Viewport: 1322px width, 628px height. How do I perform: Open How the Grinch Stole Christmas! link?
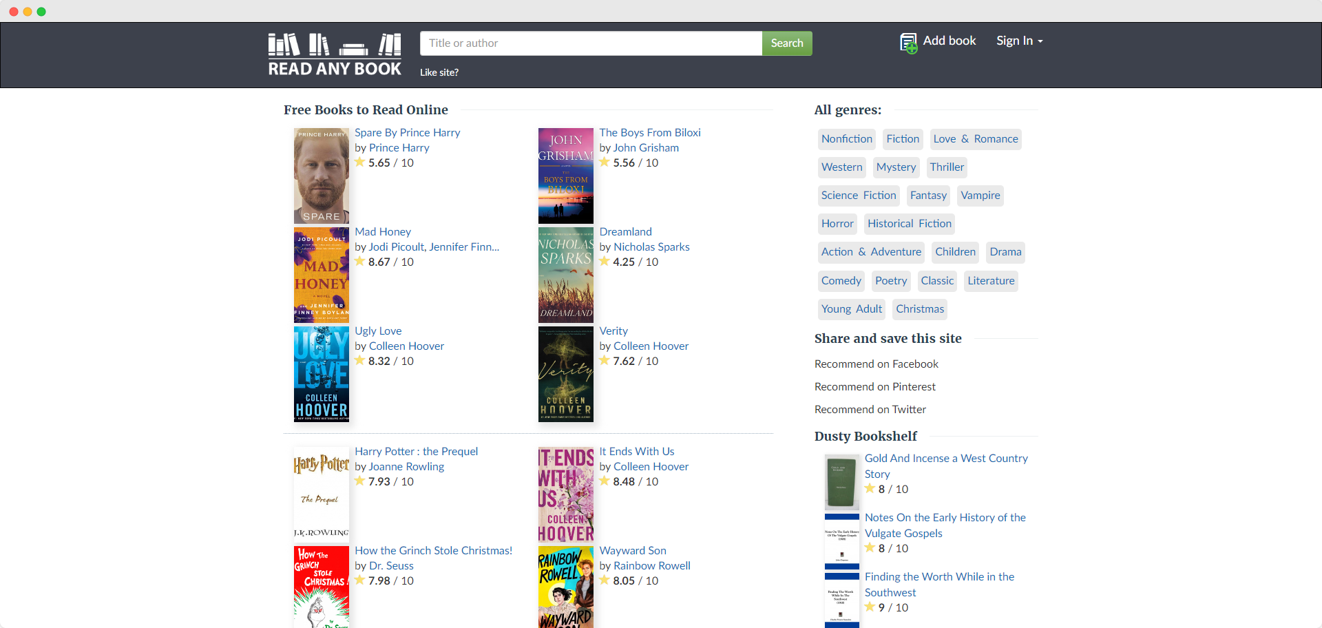click(x=434, y=551)
